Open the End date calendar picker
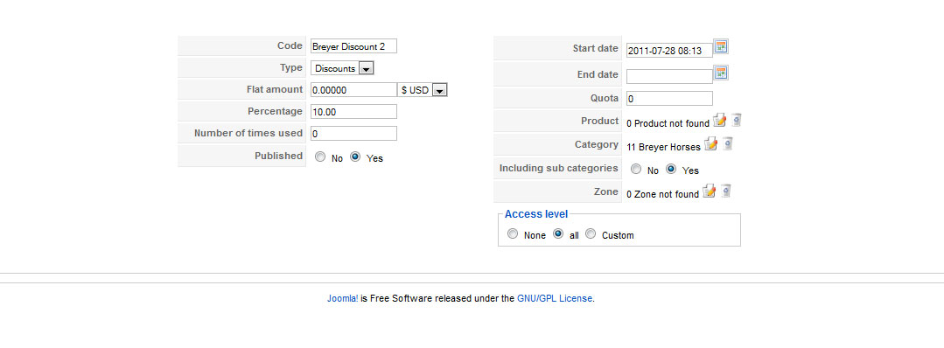Image resolution: width=944 pixels, height=348 pixels. tap(721, 73)
